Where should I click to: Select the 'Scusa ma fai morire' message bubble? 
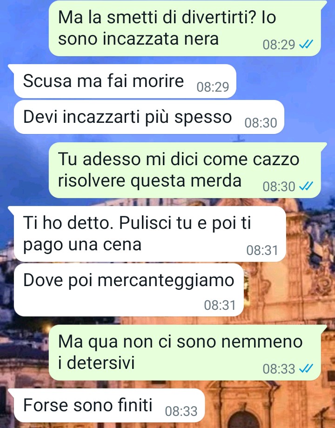[x=125, y=81]
